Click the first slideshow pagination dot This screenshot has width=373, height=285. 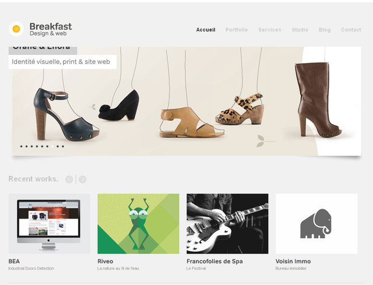22,146
